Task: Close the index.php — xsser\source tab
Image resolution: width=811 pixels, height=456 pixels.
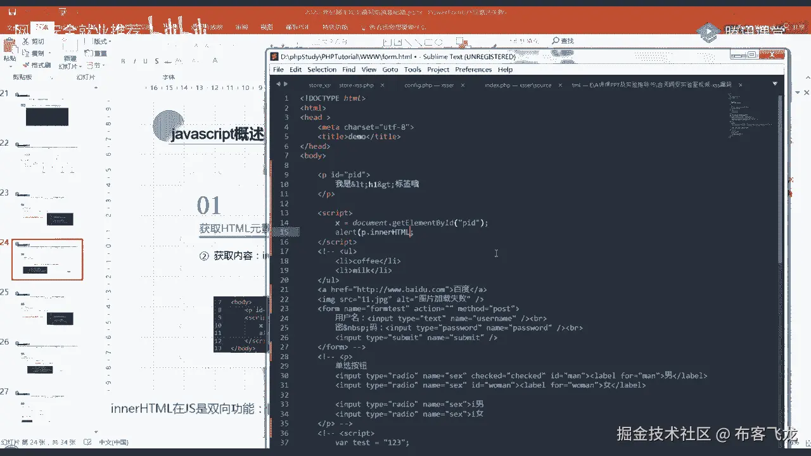Action: [560, 85]
